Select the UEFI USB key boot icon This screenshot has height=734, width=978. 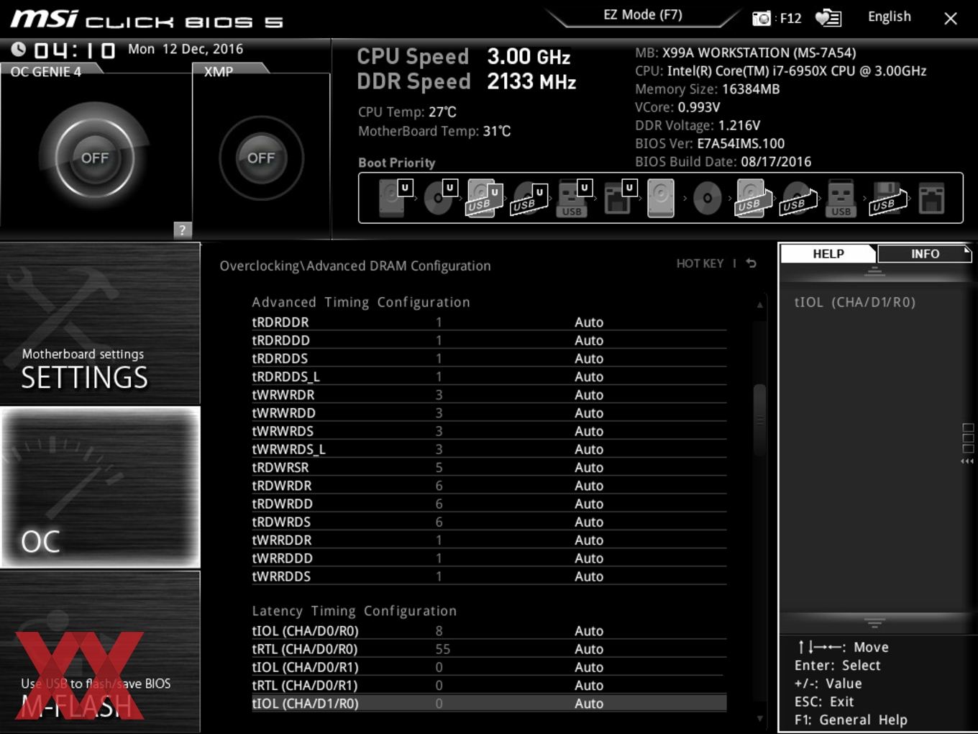(x=573, y=198)
